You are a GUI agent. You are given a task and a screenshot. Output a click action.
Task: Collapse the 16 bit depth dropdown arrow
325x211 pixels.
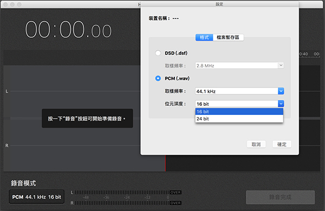coord(281,104)
